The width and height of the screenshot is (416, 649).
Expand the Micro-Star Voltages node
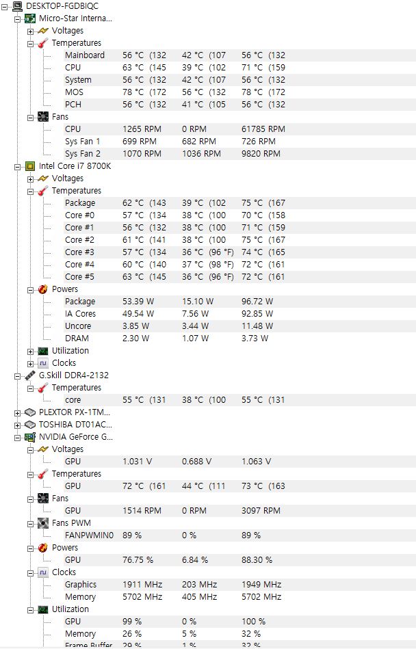point(31,31)
